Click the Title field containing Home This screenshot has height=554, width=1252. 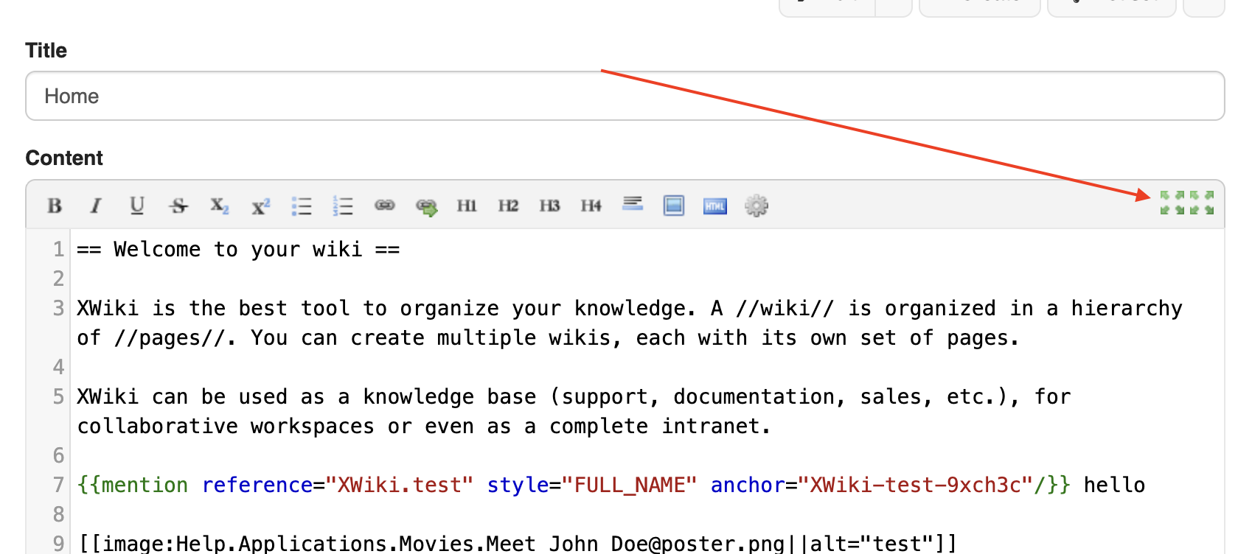(624, 96)
